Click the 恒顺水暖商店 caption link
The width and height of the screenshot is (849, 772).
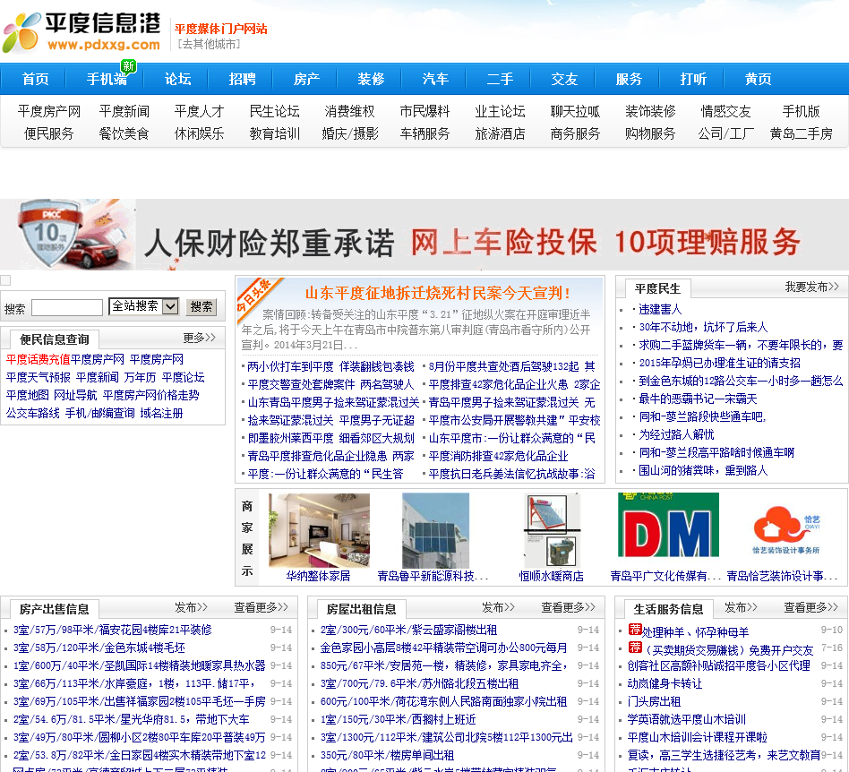click(551, 576)
